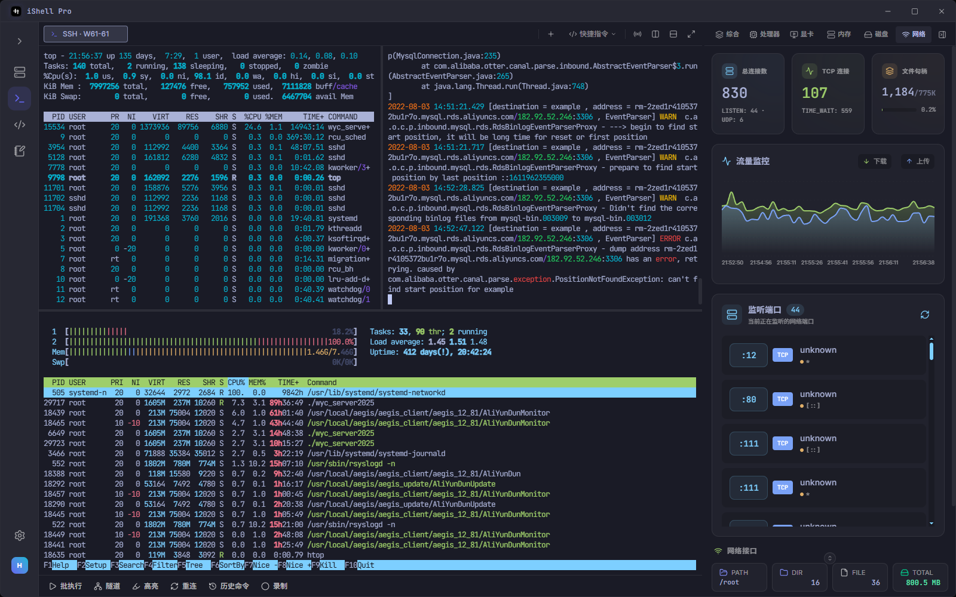Expand the left sidebar with chevron
This screenshot has height=597, width=956.
coord(20,41)
